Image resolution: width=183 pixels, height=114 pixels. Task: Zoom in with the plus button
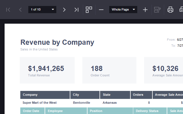pyautogui.click(x=145, y=10)
